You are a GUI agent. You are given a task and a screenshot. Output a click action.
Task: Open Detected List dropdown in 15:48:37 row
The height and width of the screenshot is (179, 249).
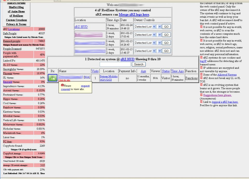click(145, 51)
